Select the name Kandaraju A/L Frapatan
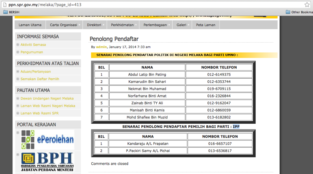 pos(148,144)
